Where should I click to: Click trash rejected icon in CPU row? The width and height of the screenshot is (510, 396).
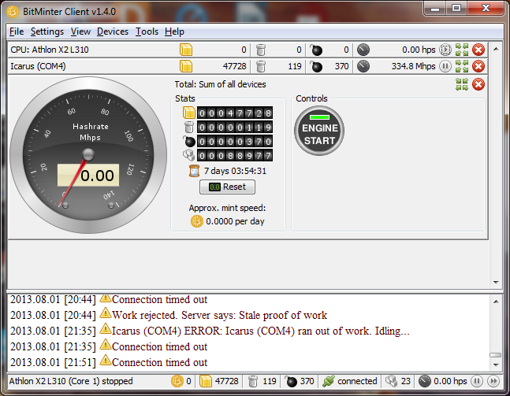pos(261,50)
